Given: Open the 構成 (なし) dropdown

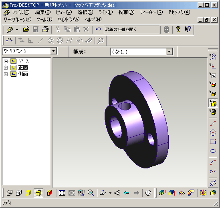Looking at the screenshot, I should [x=170, y=52].
